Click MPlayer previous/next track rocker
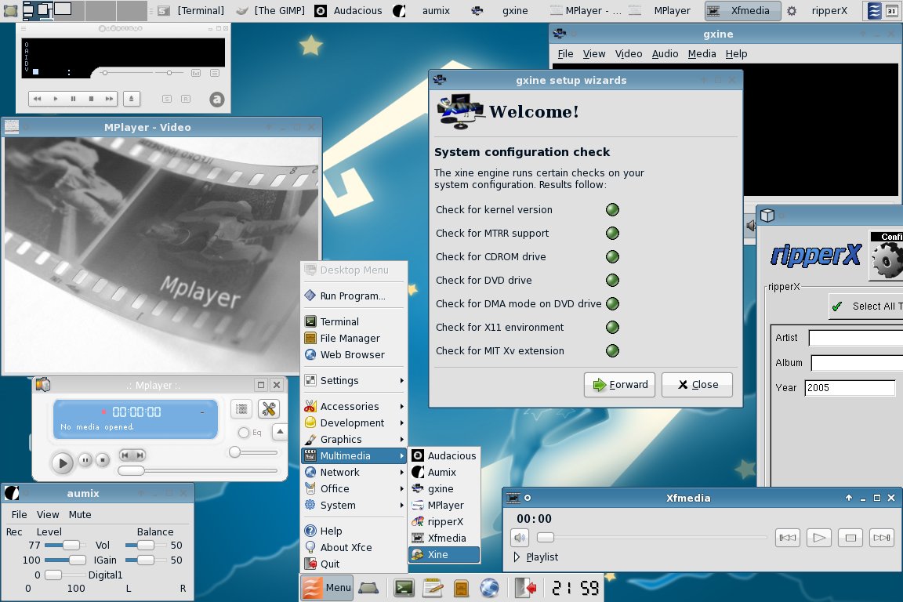Screen dimensions: 903x602 [132, 455]
